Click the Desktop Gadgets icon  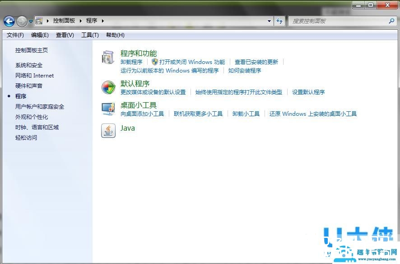tap(108, 109)
